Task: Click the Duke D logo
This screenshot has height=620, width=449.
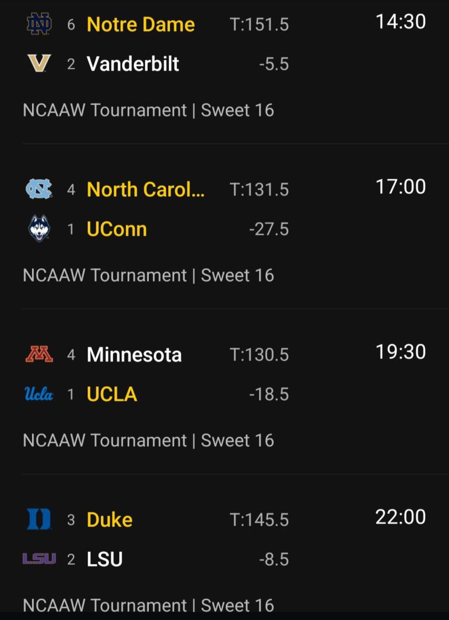Action: pyautogui.click(x=39, y=519)
